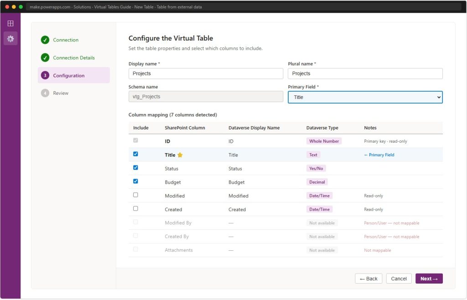The width and height of the screenshot is (467, 300).
Task: Click the Budget SharePoint column name
Action: point(173,182)
